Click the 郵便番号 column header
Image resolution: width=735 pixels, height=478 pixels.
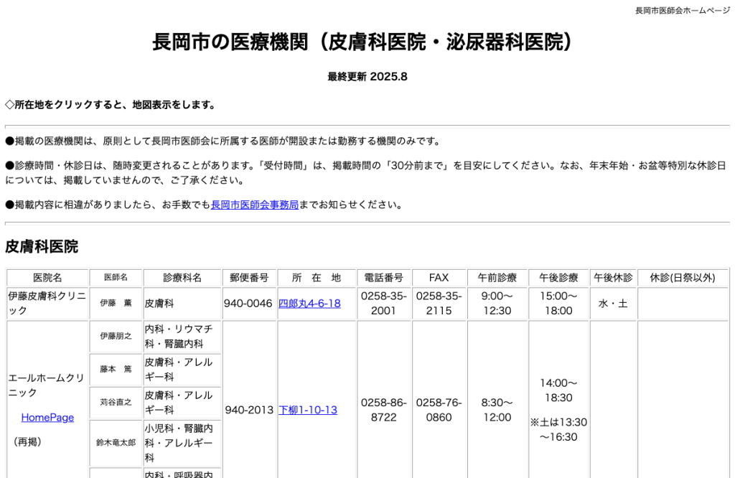(x=249, y=278)
